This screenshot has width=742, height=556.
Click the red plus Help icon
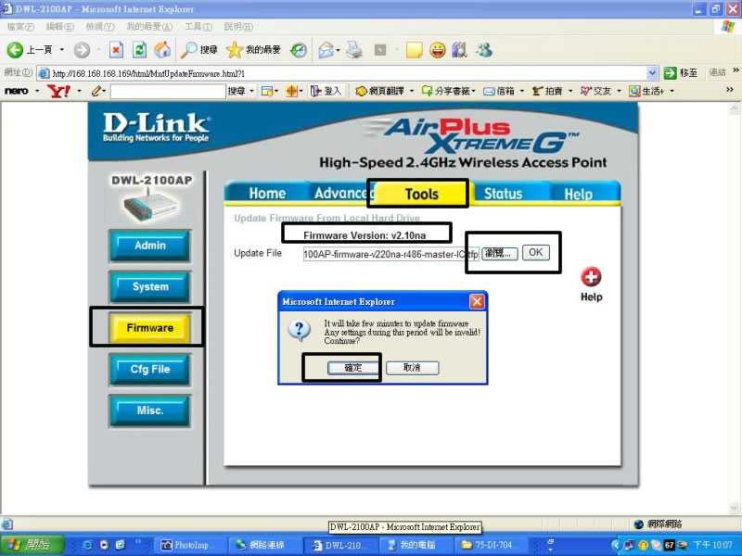(x=591, y=277)
